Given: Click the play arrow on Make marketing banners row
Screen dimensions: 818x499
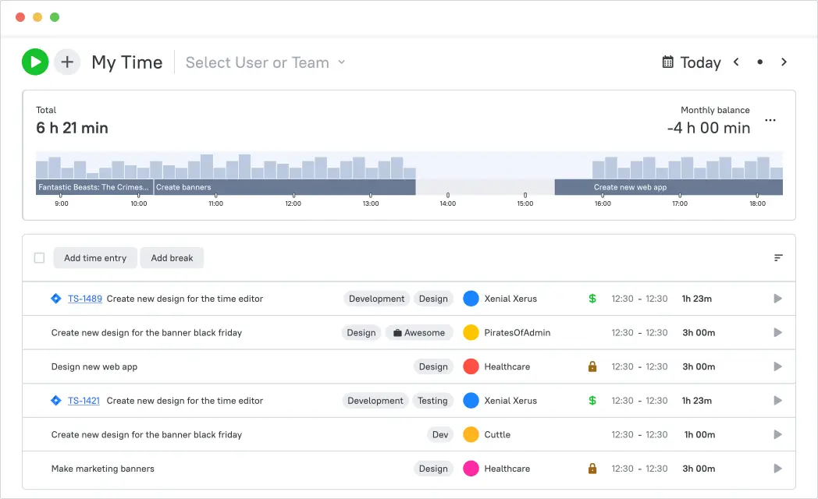Looking at the screenshot, I should [x=777, y=469].
